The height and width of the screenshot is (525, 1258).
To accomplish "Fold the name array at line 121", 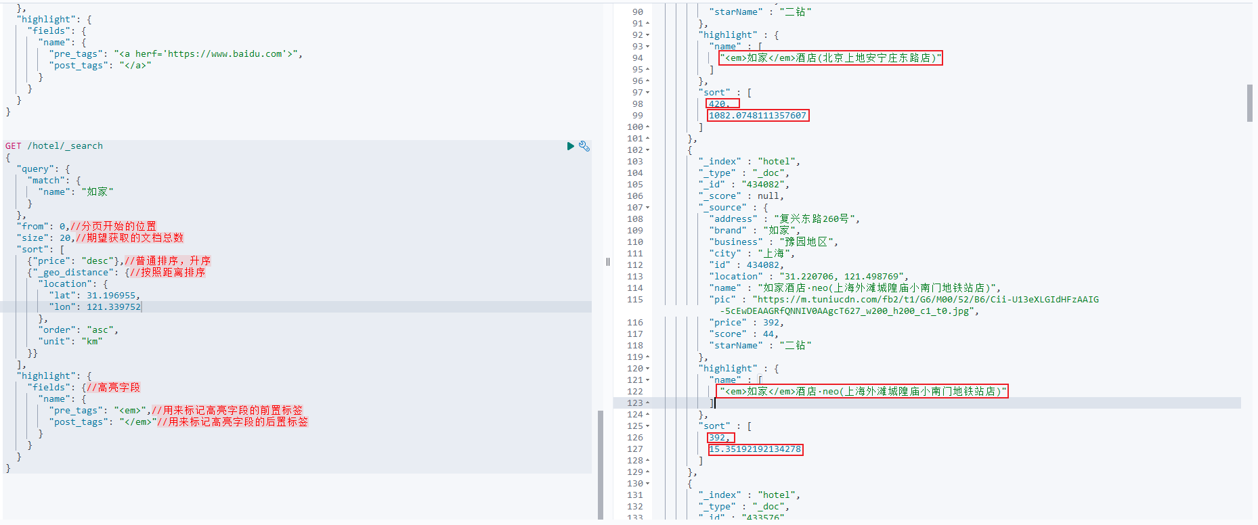I will tap(648, 380).
